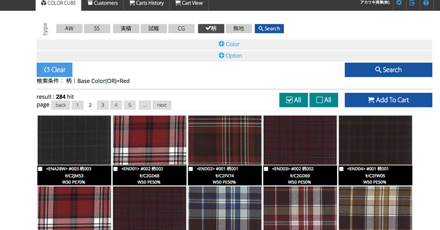Deselect all items with unchecked All button
This screenshot has height=230, width=440.
[x=323, y=100]
